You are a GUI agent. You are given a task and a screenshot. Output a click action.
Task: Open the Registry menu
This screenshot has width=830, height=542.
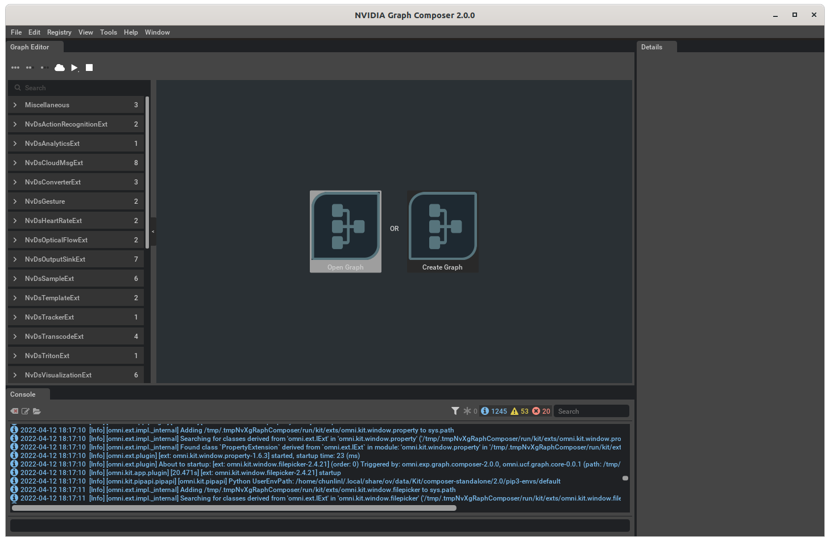point(59,32)
